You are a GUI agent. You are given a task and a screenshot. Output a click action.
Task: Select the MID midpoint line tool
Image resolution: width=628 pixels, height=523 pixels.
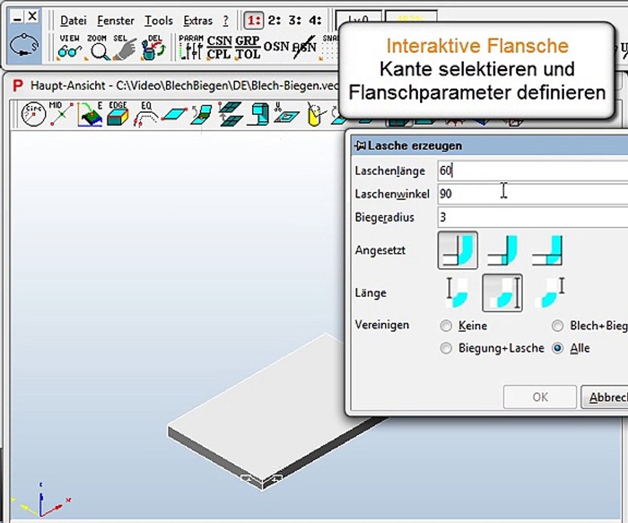click(x=61, y=114)
